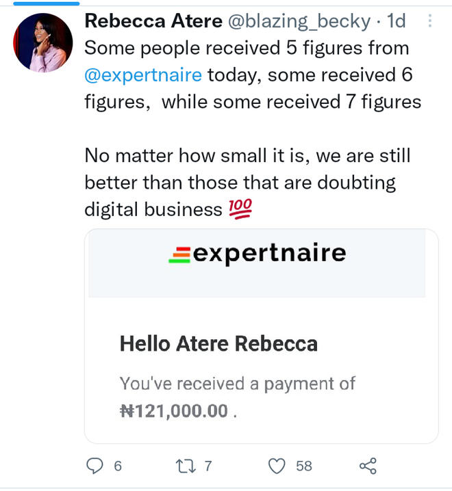Screen dimensions: 452x491
Task: Like the tweet with the heart icon
Action: pyautogui.click(x=276, y=466)
